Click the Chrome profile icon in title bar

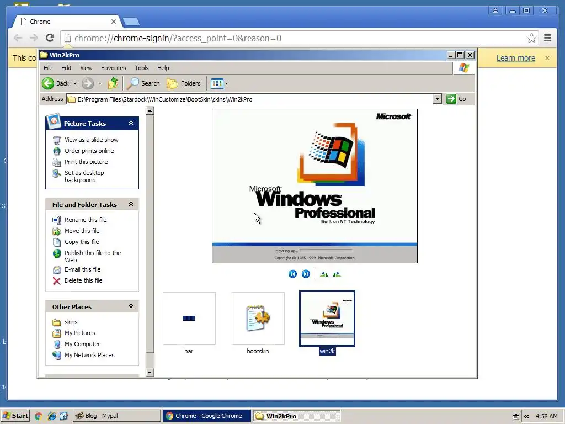[x=495, y=11]
